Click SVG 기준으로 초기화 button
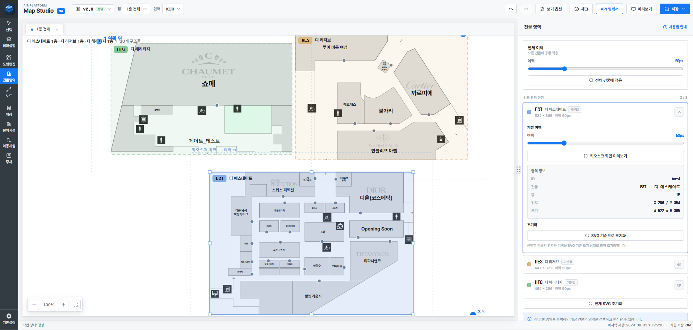Viewport: 693px width, 330px height. 605,236
